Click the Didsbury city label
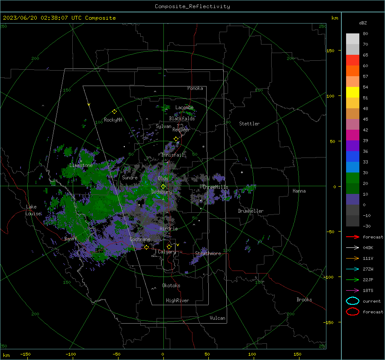 (162, 192)
